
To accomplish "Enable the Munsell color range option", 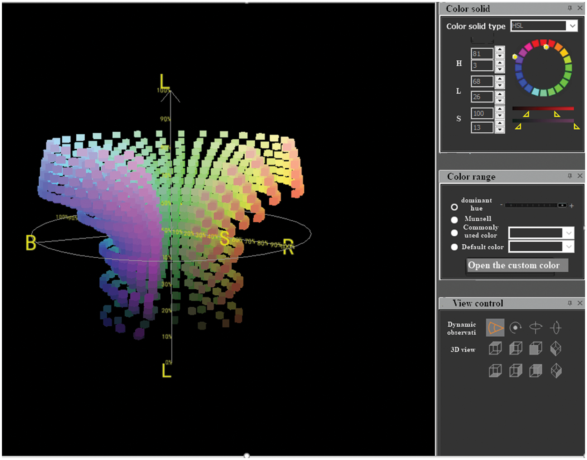I will 454,220.
